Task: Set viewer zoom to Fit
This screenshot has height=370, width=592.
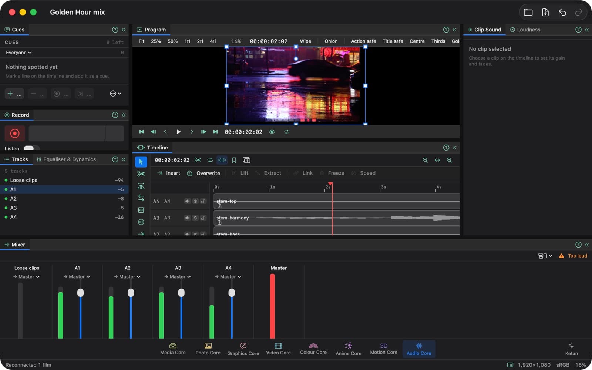Action: (x=141, y=41)
